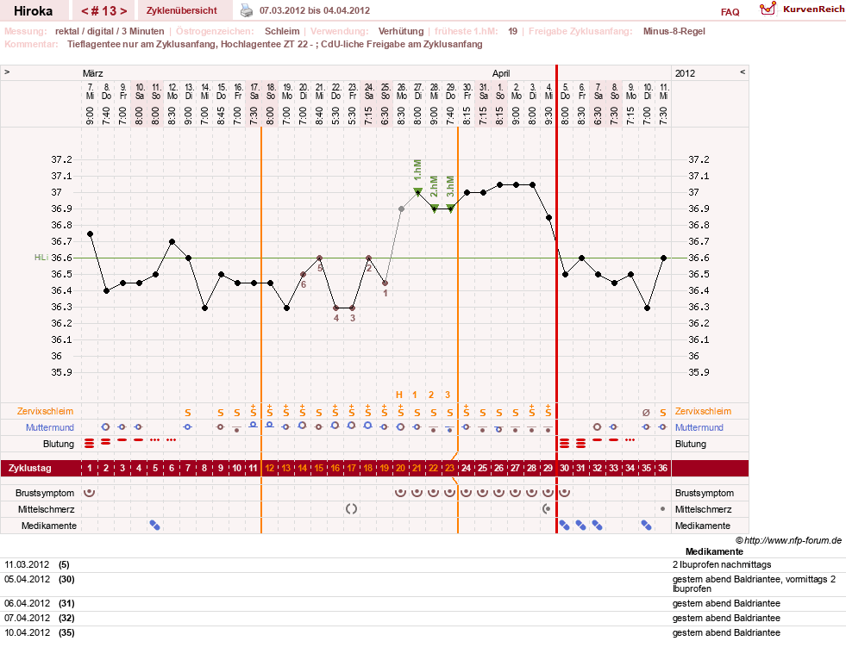846x666 pixels.
Task: Click the medication pill icon on day 5
Action: pos(155,526)
